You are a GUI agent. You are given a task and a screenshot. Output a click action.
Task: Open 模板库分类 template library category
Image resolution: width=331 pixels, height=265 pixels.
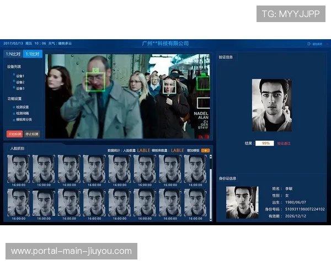pos(23,119)
